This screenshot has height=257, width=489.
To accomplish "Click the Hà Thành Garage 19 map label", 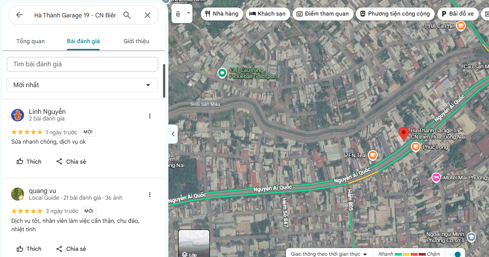I will [x=438, y=134].
